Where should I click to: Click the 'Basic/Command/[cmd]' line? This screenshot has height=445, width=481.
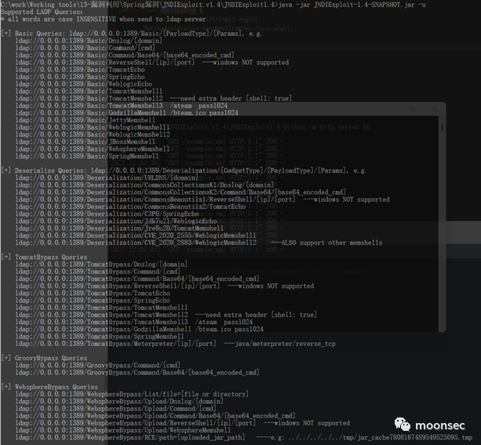coord(85,48)
